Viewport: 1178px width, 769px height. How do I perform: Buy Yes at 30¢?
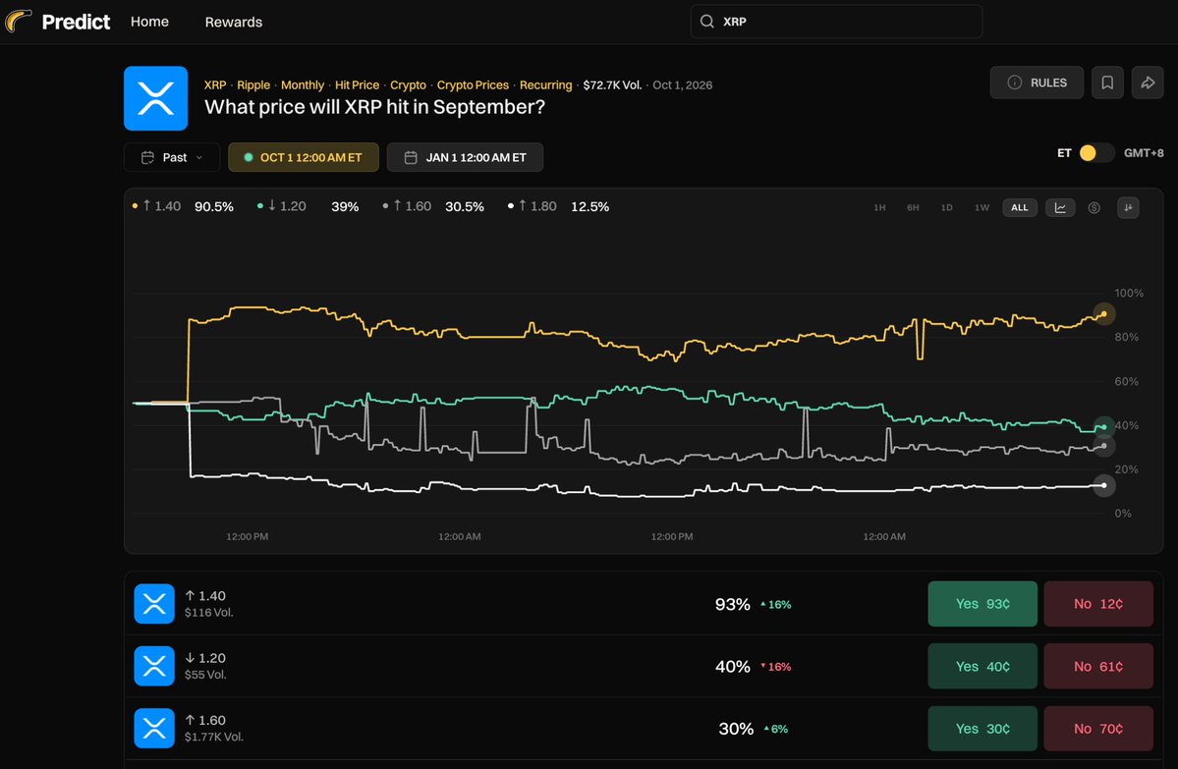(x=982, y=729)
